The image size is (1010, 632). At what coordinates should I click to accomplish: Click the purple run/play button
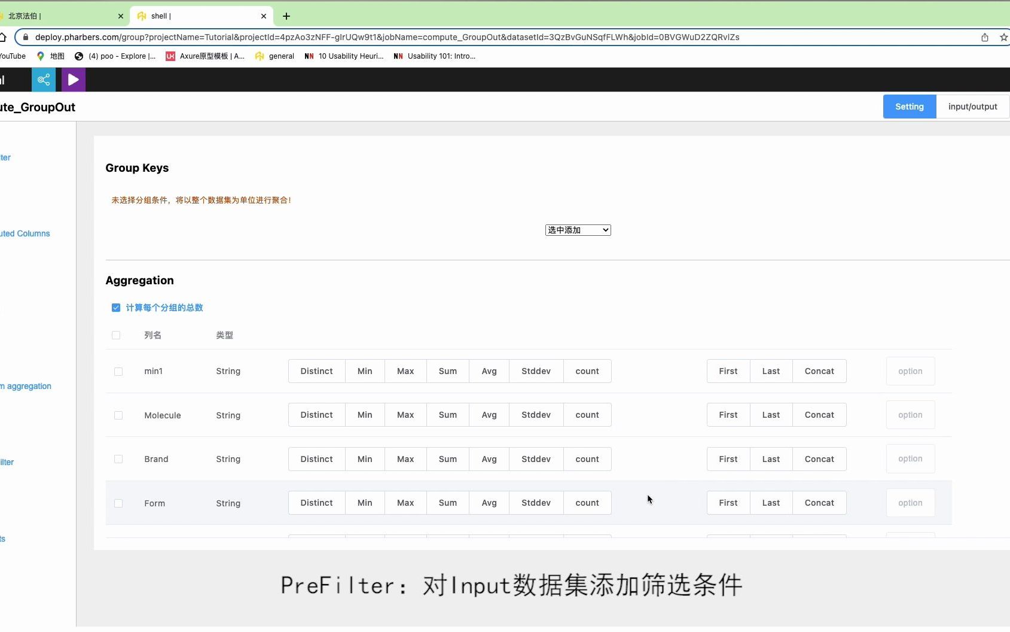74,80
